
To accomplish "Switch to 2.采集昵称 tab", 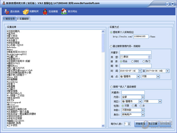I will point(23,19).
